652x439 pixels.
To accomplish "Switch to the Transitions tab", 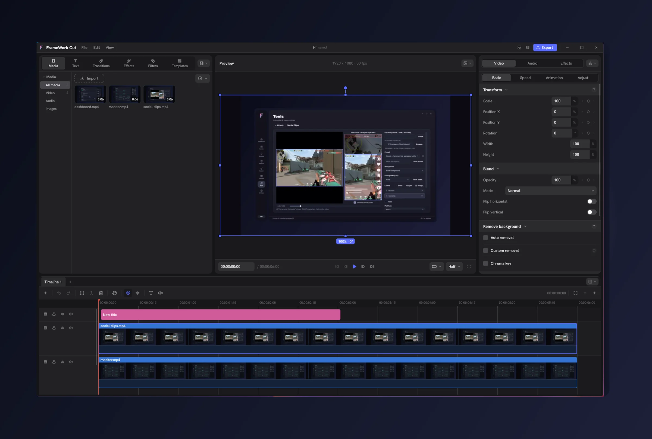I will click(x=101, y=63).
